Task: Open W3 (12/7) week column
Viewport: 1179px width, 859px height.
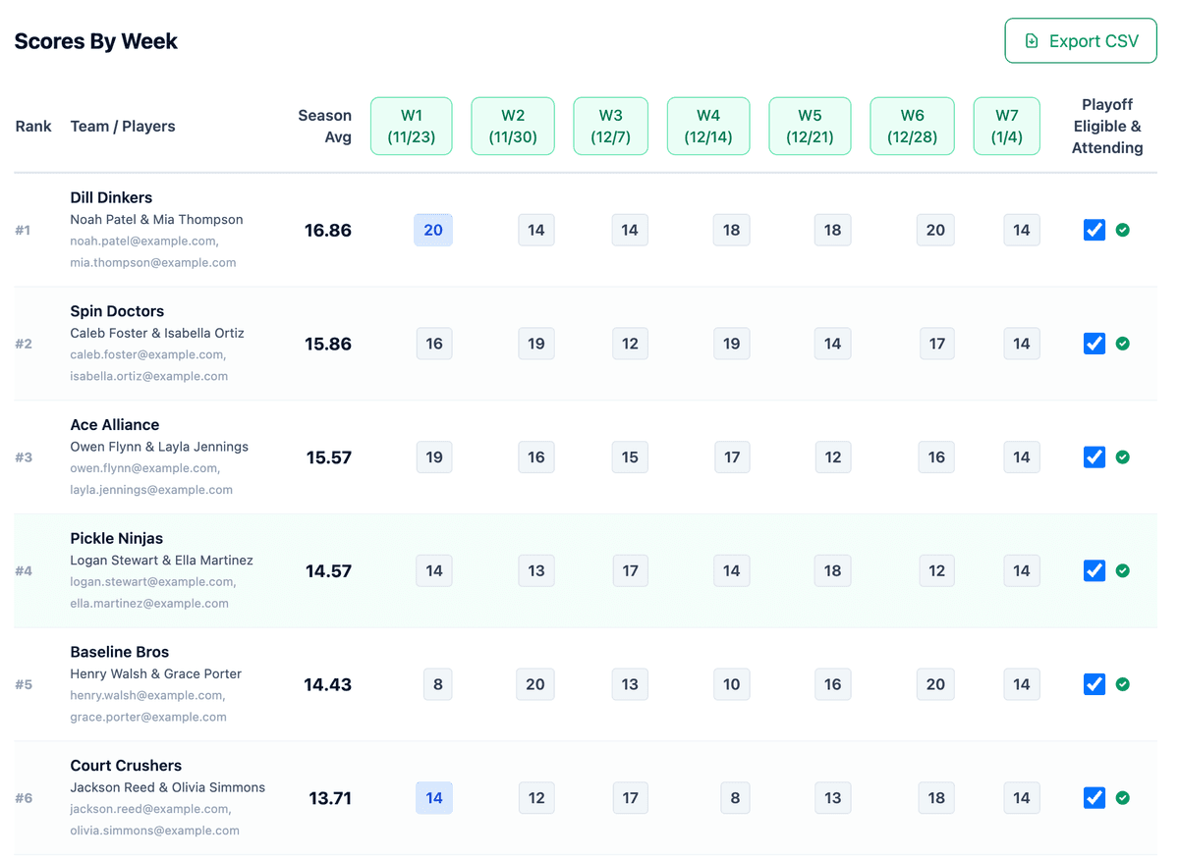Action: pyautogui.click(x=610, y=126)
